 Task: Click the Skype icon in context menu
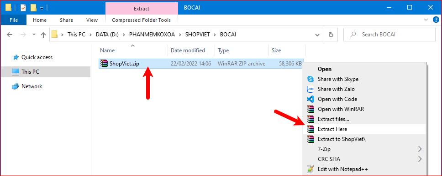[x=310, y=79]
